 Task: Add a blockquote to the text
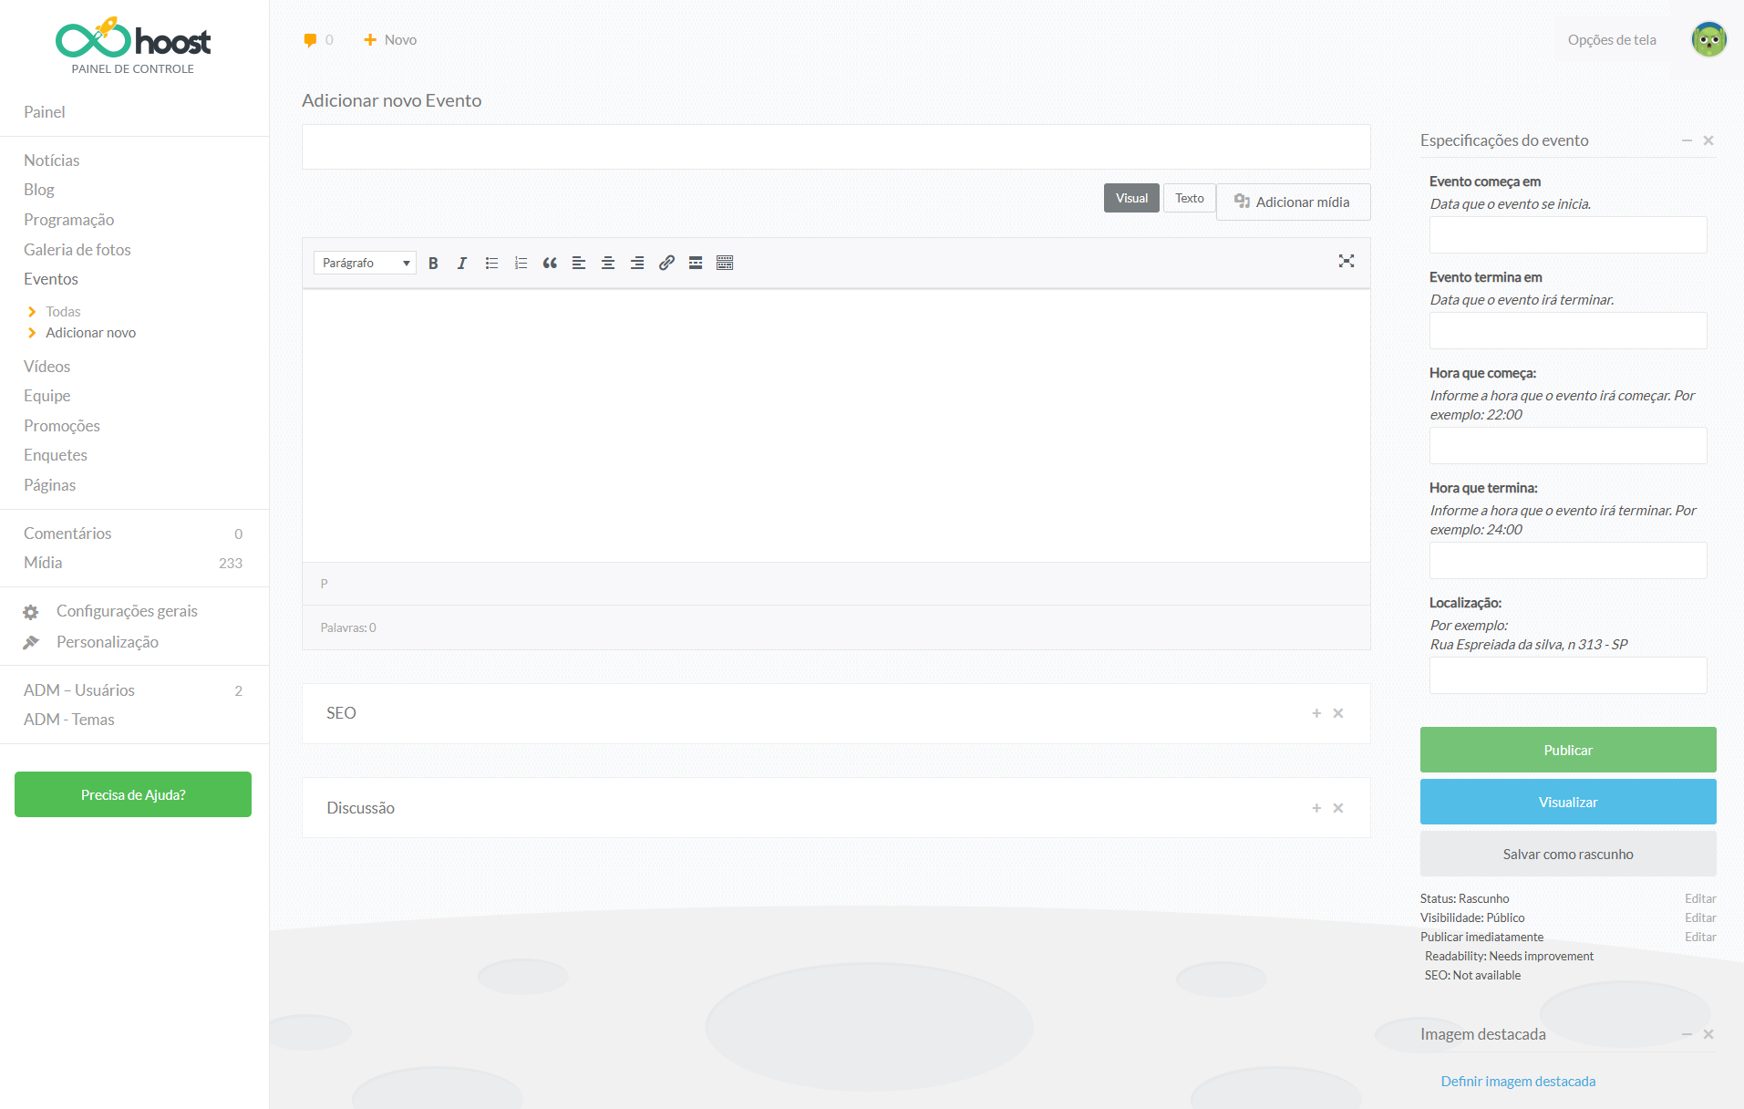[550, 264]
